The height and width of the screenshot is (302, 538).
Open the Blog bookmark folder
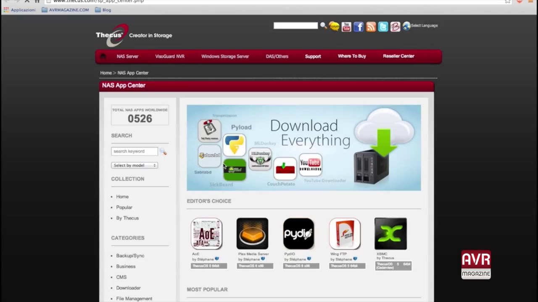pos(103,10)
